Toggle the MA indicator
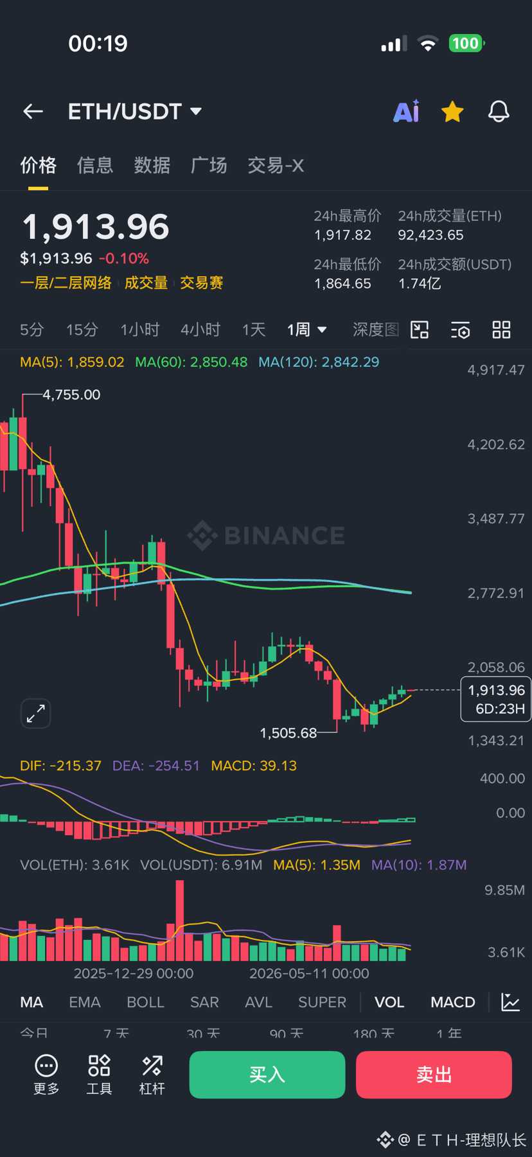The width and height of the screenshot is (532, 1157). click(31, 1002)
